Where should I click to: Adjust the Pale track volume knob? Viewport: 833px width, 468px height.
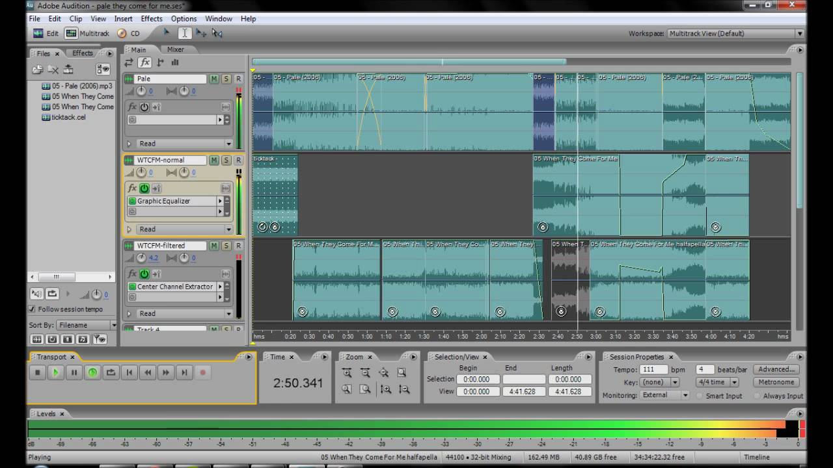click(141, 92)
